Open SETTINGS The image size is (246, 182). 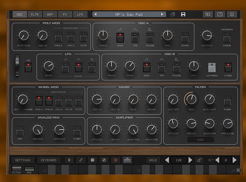pyautogui.click(x=23, y=160)
